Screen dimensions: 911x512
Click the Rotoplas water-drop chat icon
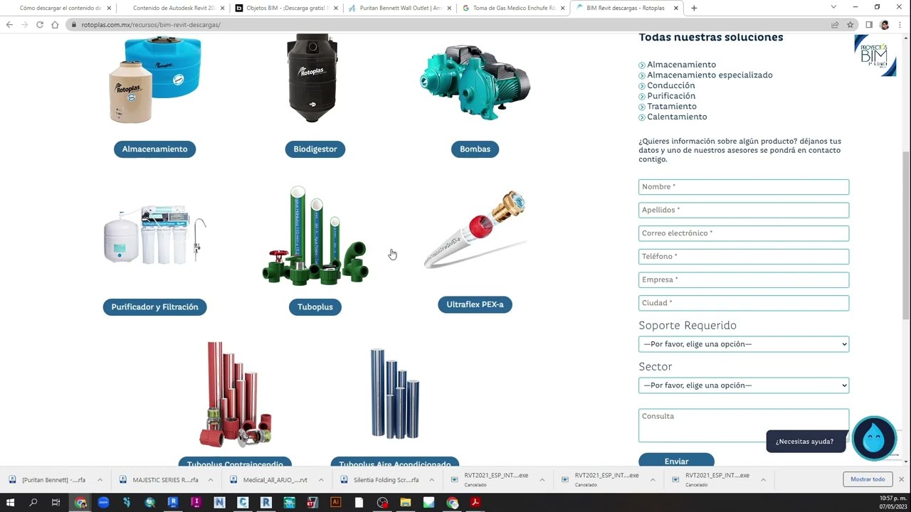[x=874, y=438]
